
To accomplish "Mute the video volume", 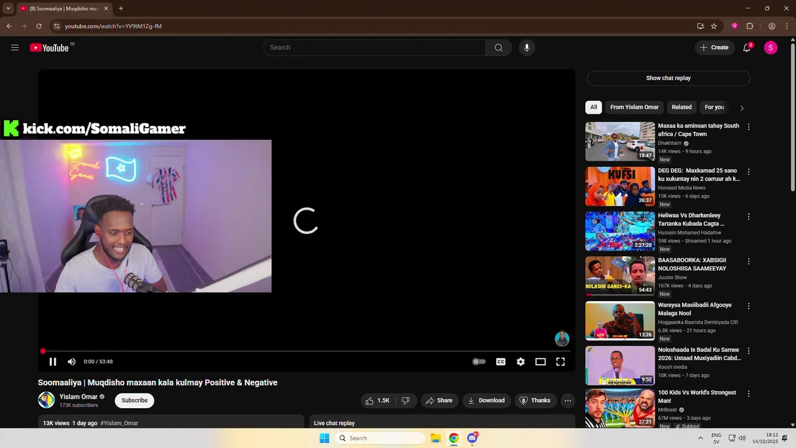I will pos(72,362).
